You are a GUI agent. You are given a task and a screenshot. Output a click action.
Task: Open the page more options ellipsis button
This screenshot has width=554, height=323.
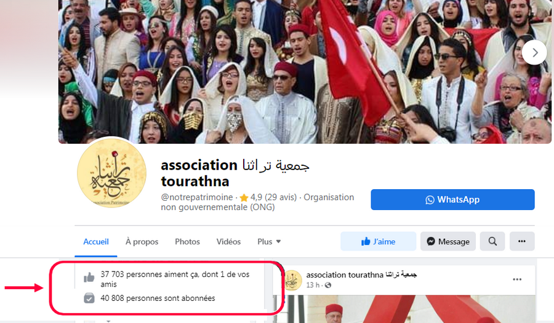[x=522, y=241]
